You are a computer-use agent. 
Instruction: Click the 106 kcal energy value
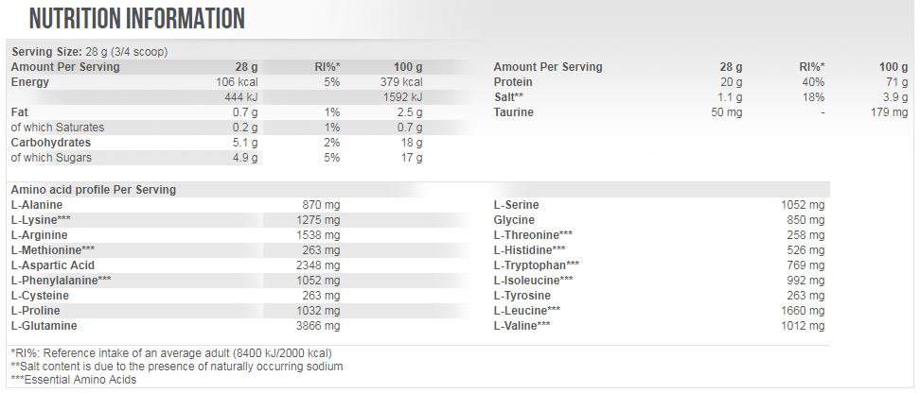click(x=237, y=82)
